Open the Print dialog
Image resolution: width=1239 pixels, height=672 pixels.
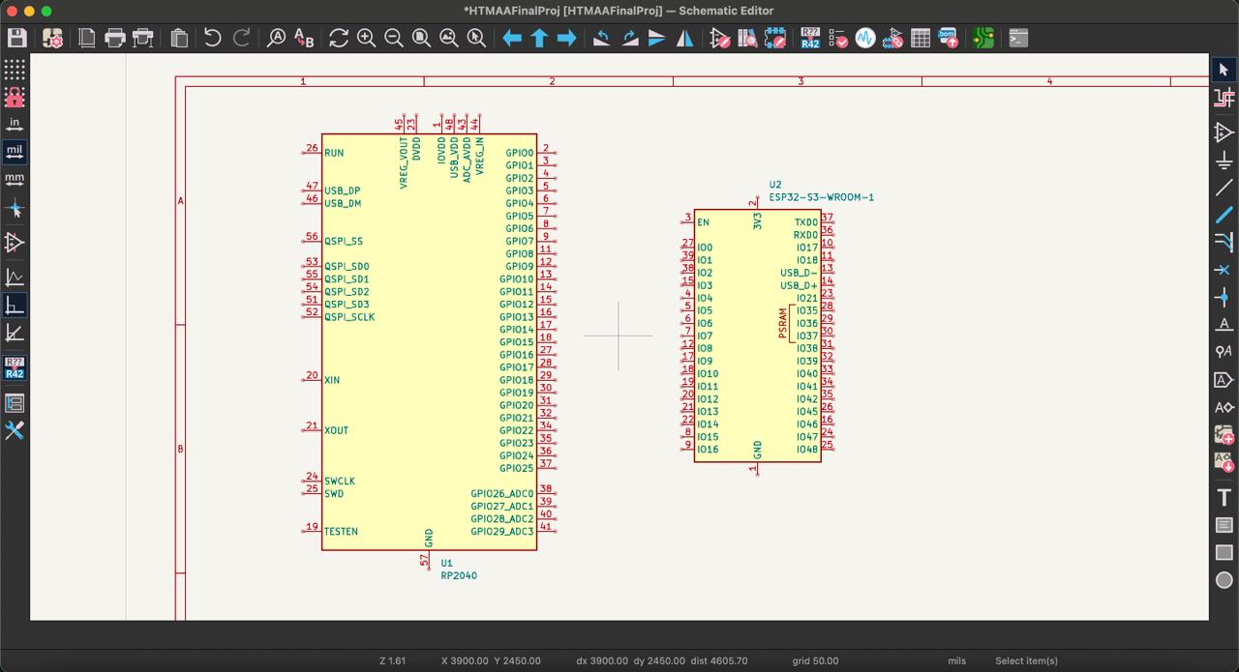click(x=115, y=39)
